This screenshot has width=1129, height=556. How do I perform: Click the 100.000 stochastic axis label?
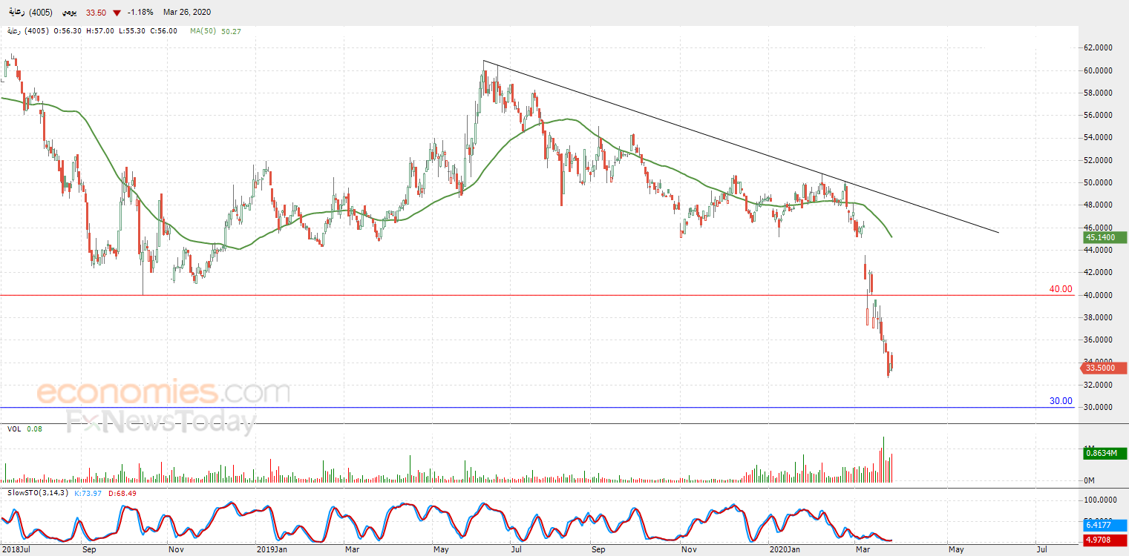point(1100,500)
